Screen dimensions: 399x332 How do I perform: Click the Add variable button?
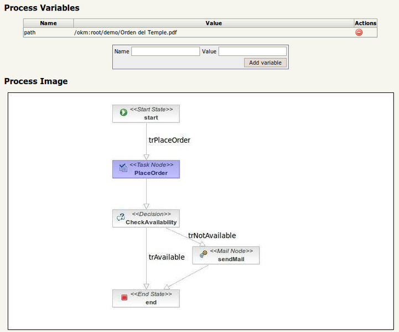click(x=265, y=63)
